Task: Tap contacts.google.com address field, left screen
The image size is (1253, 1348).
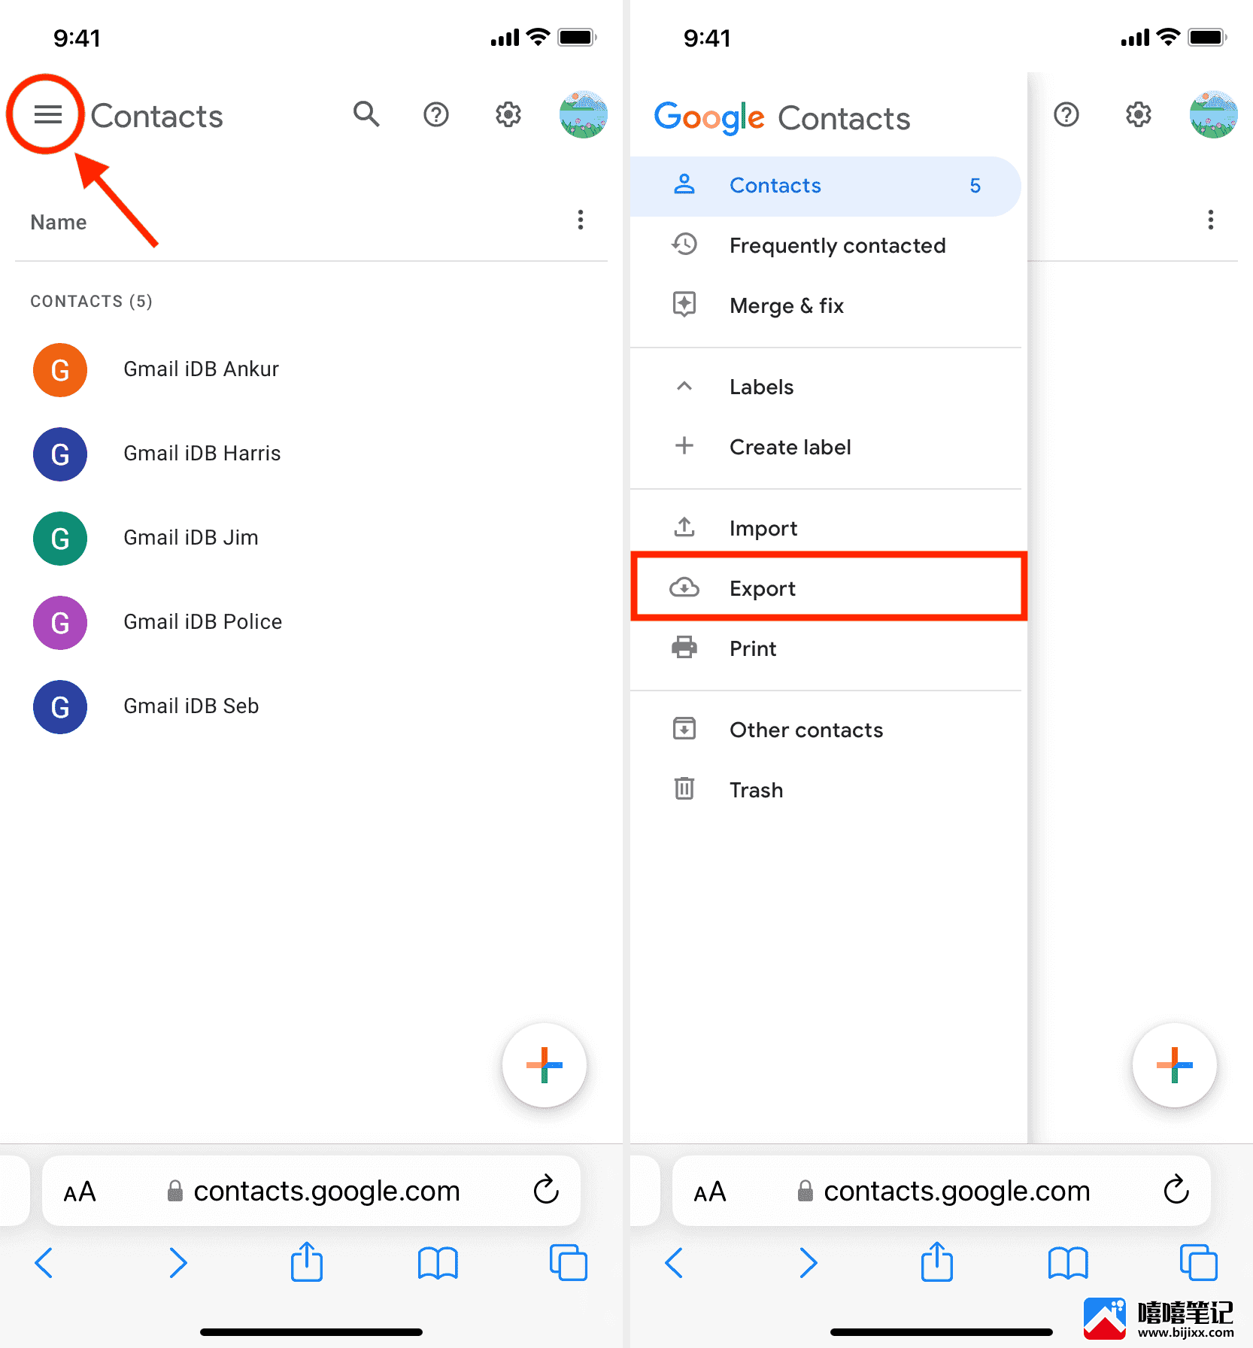Action: 311,1192
